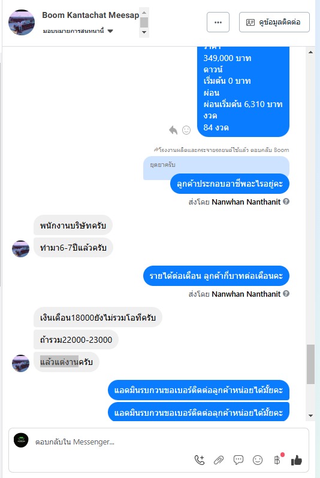
Task: Expand the มอบหมายการสนทนานี้ dropdown
Action: 110,31
